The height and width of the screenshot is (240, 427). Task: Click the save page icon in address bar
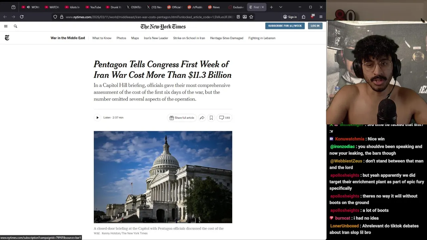coord(245,17)
